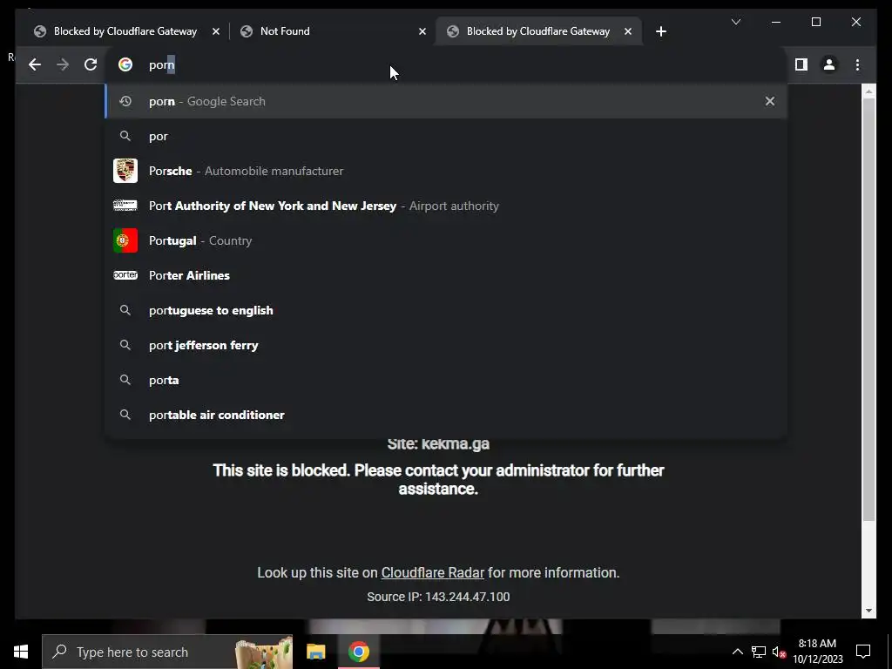
Task: Click the taskbar 'Type here to search' box
Action: point(167,652)
